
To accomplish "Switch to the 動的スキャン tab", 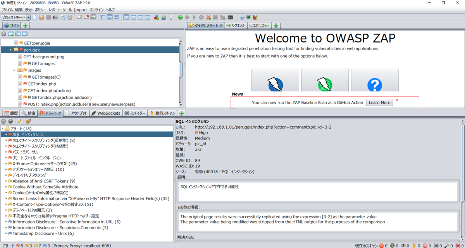I will point(163,113).
